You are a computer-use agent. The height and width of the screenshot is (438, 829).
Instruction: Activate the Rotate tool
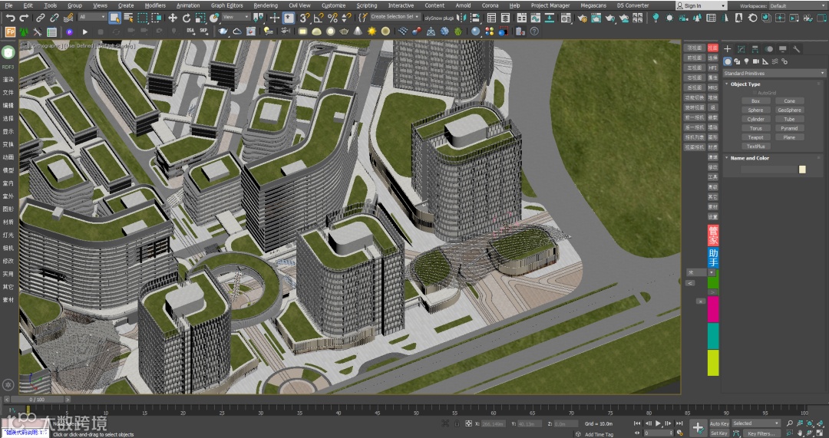point(185,17)
